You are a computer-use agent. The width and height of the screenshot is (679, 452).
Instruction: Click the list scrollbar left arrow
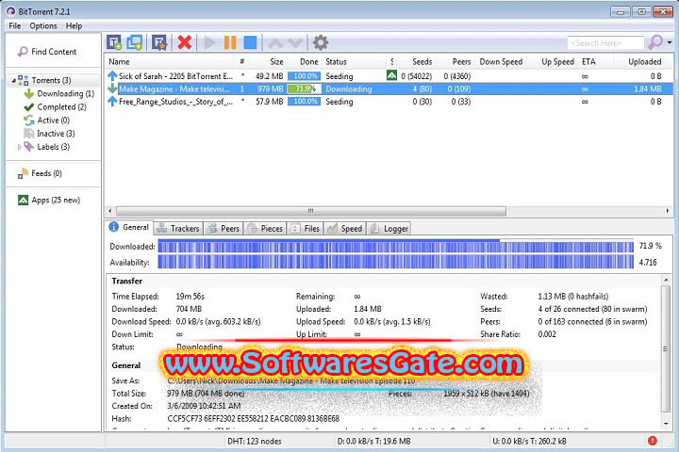coord(110,211)
